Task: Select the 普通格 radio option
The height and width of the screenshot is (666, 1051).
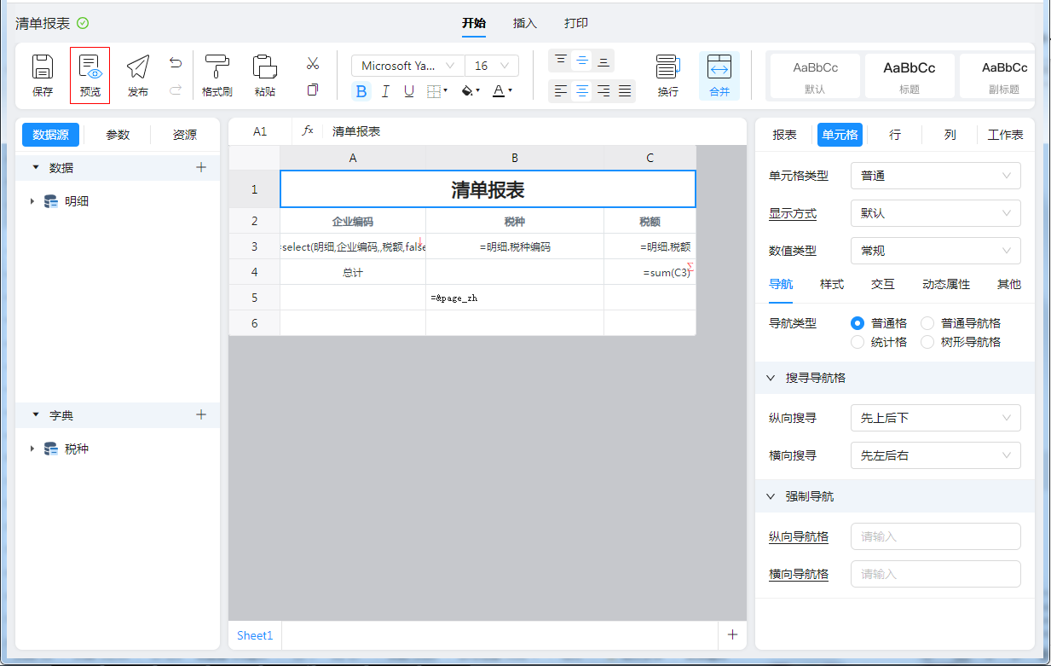Action: pos(858,323)
